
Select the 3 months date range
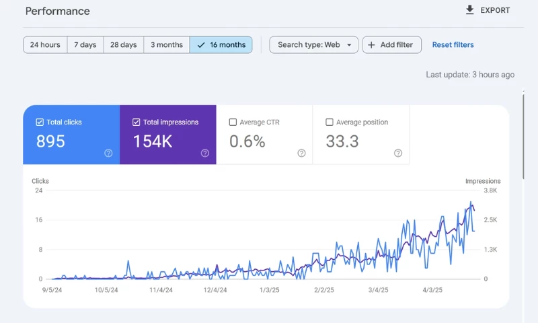166,45
